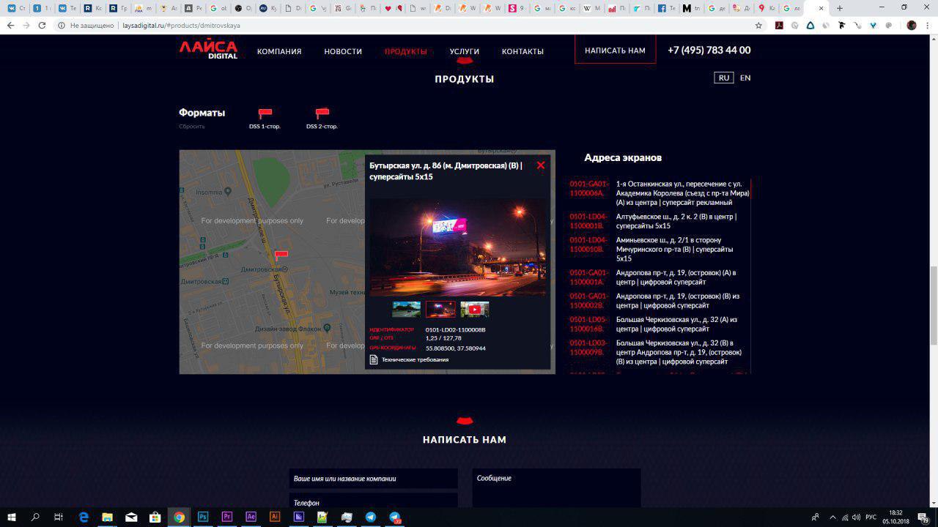Select the DSS 2-стор. format flag icon
938x527 pixels.
tap(322, 113)
